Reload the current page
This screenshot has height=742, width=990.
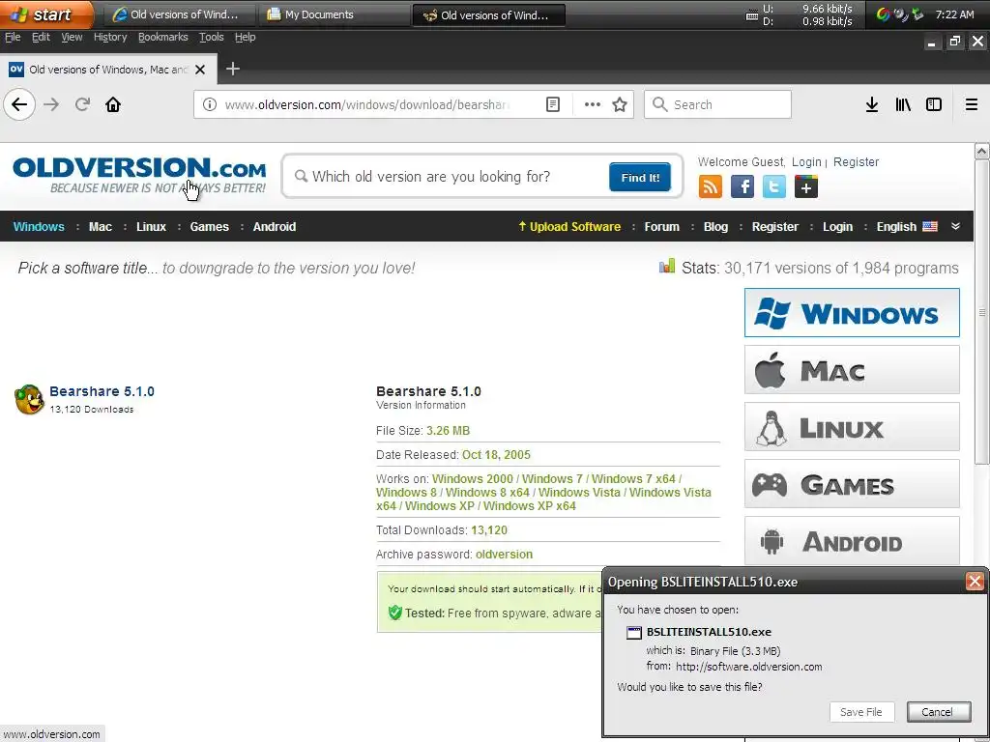coord(82,104)
